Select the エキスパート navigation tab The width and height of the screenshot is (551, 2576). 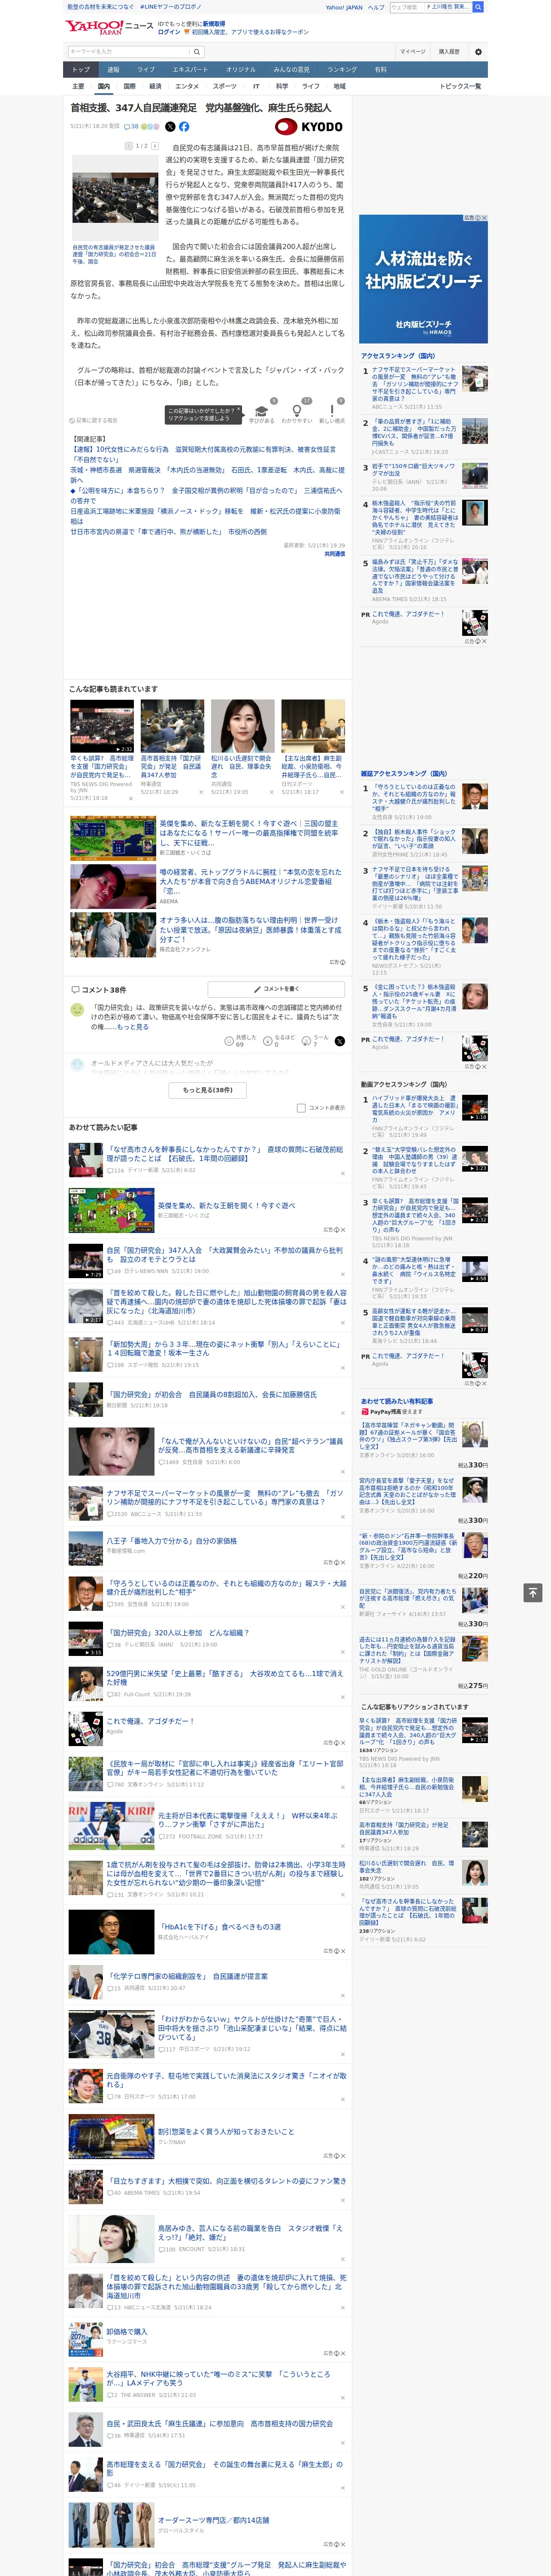tap(190, 70)
